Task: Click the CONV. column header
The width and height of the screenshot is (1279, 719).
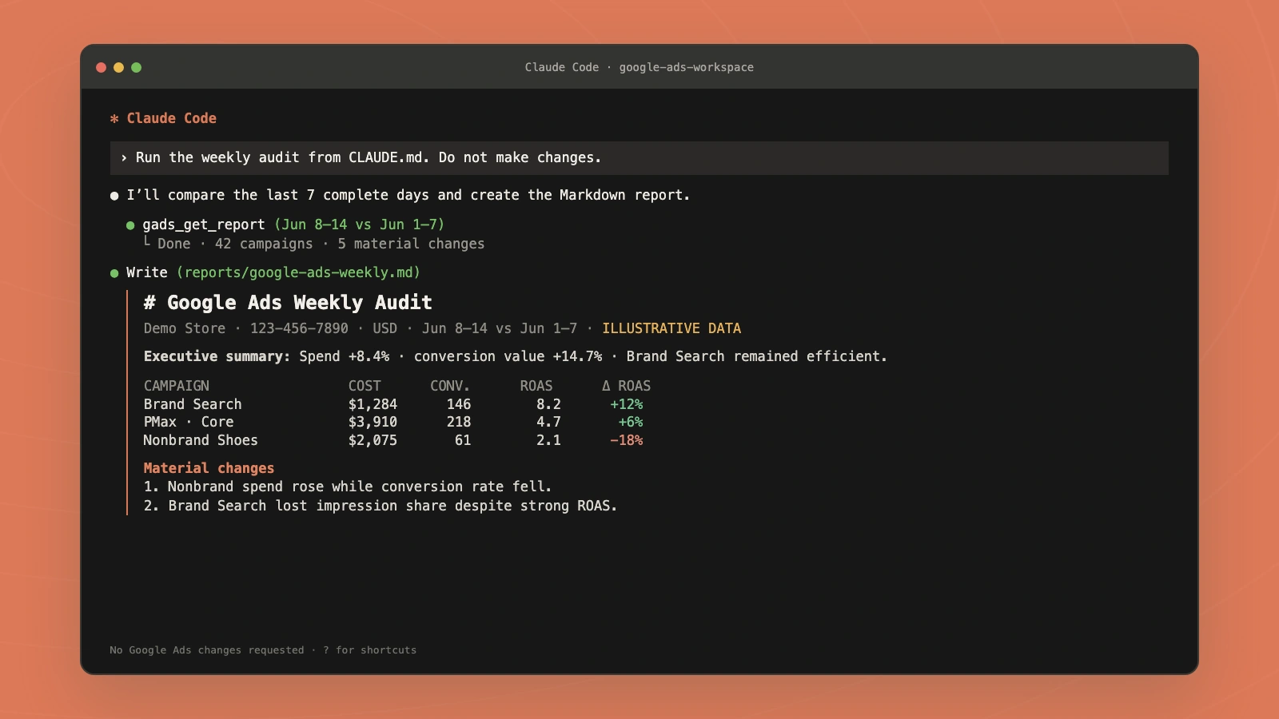Action: coord(450,386)
